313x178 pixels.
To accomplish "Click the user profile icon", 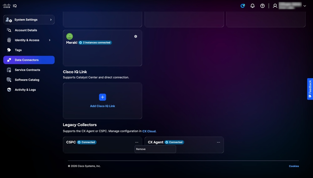I will point(275,6).
